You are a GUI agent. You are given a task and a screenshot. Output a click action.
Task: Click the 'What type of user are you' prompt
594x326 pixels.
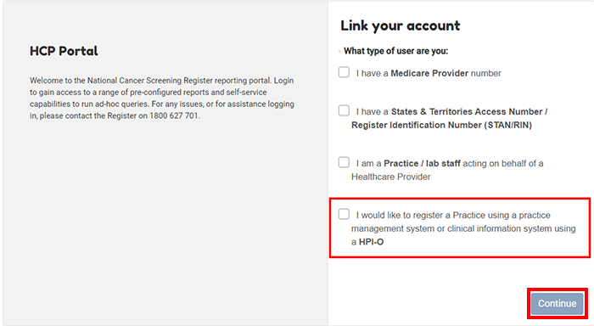395,51
